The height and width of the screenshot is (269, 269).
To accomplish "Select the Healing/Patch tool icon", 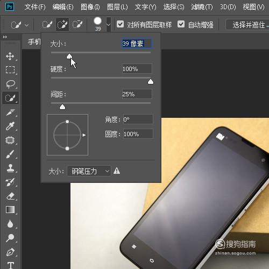I will pos(10,140).
